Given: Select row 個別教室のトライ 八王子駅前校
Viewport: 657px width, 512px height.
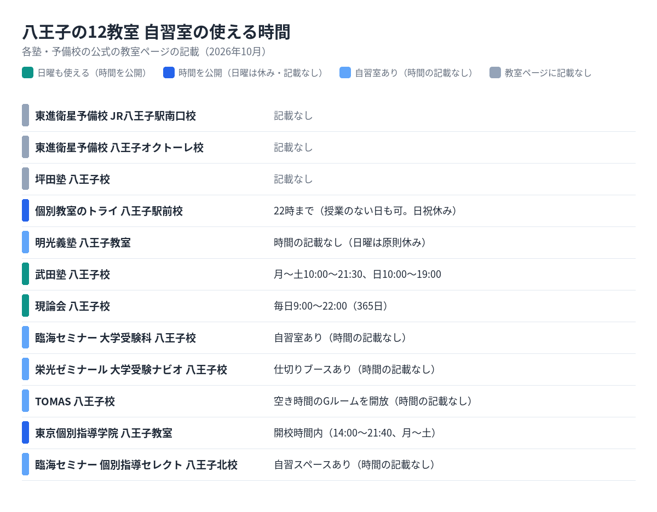Looking at the screenshot, I should pos(328,211).
